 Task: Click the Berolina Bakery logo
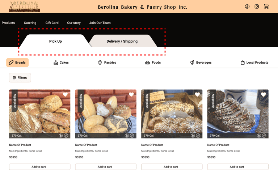tap(25, 7)
